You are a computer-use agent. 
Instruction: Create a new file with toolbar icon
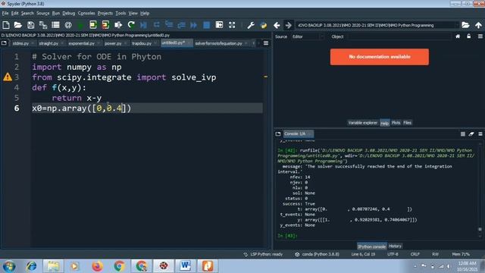pyautogui.click(x=6, y=25)
